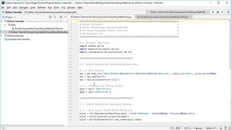Click cursor position 1:79 in status bar
The width and height of the screenshot is (232, 130).
[x=171, y=128]
